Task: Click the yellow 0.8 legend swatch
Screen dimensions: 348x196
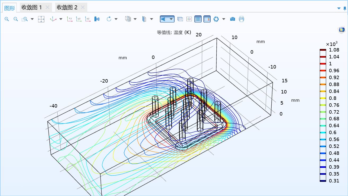Action: tap(323, 98)
